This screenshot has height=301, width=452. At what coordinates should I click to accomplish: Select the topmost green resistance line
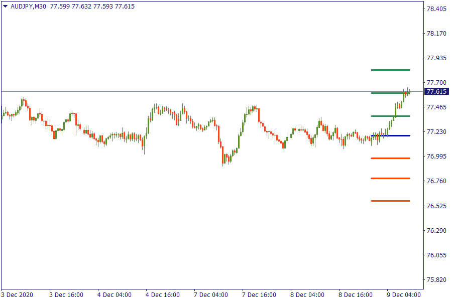point(391,70)
